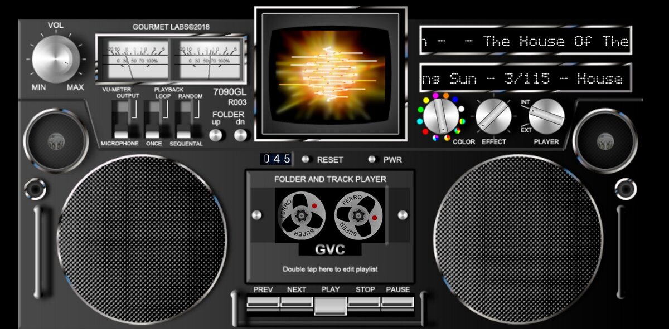The image size is (669, 329).
Task: Tap the left cassette door screw
Action: coord(257,214)
